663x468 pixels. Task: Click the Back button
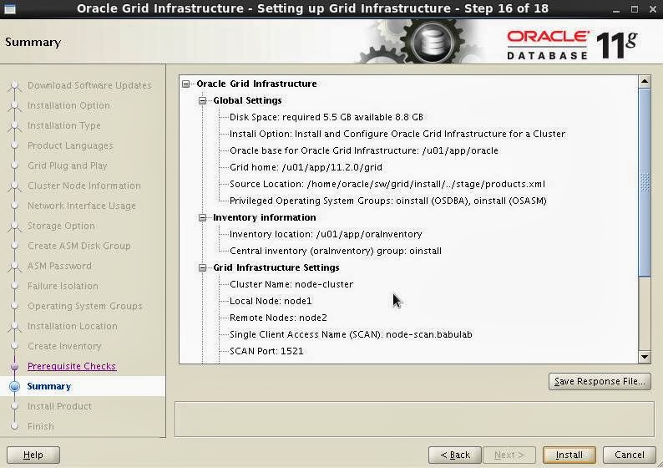point(455,455)
